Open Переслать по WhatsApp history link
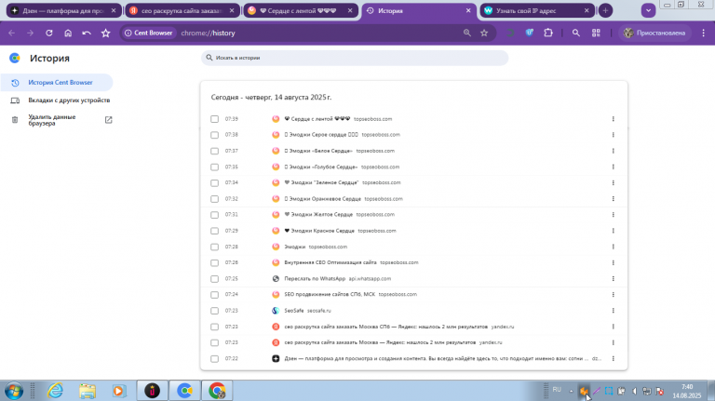The width and height of the screenshot is (715, 401). click(x=315, y=278)
